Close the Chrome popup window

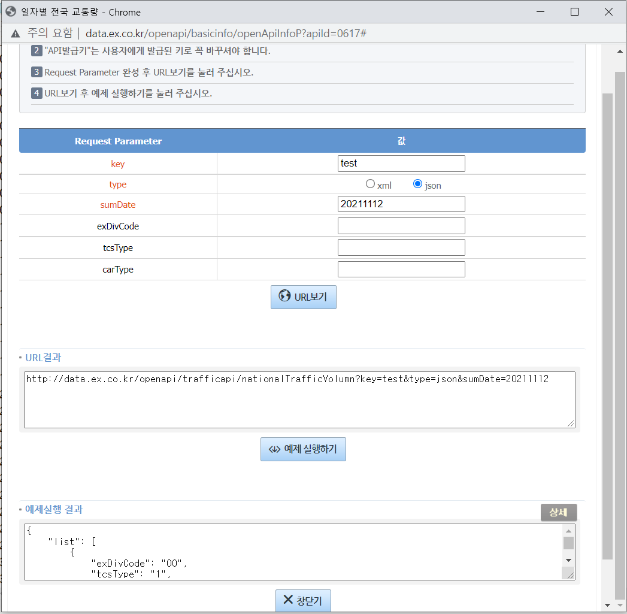pos(608,12)
